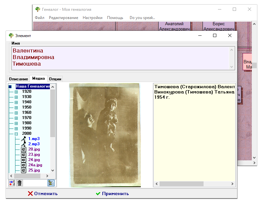Click the photo description horizontal scrollbar
Viewport: 261px width, 202px height.
coord(194,184)
